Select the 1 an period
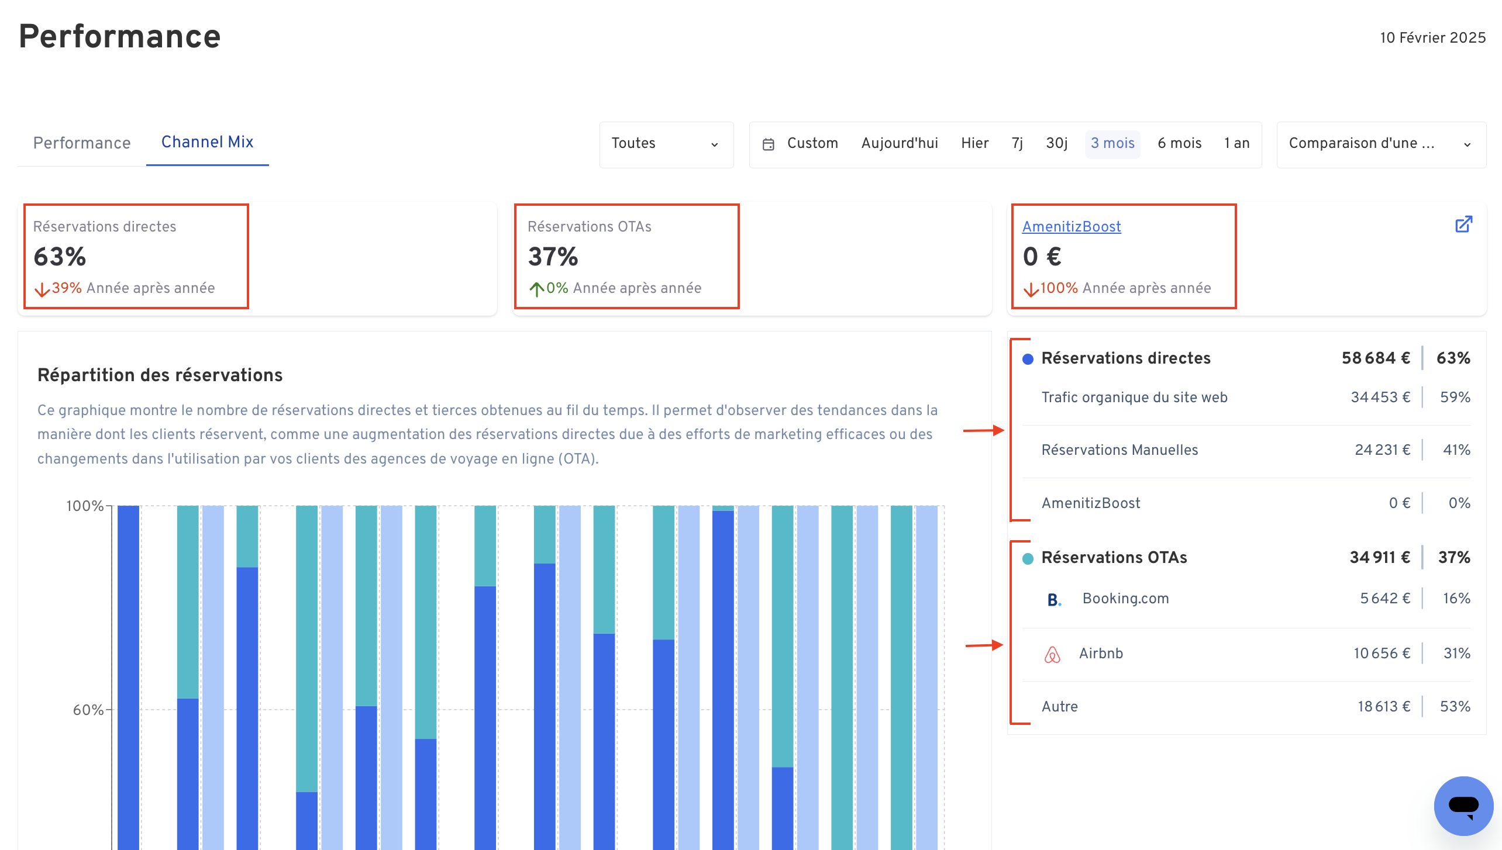Viewport: 1502px width, 850px height. pos(1237,143)
